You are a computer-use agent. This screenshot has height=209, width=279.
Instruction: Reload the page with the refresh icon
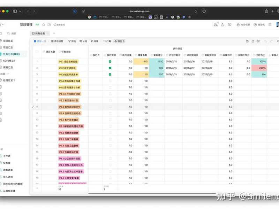tap(196, 11)
